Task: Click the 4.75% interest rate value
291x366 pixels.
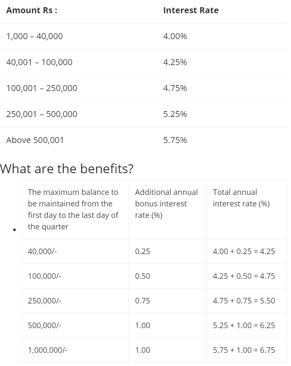Action: [175, 88]
